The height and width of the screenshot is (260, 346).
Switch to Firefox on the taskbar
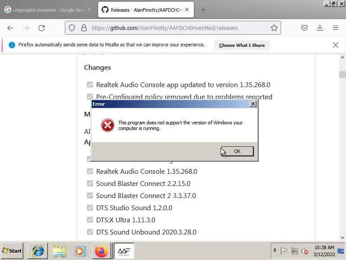101,251
